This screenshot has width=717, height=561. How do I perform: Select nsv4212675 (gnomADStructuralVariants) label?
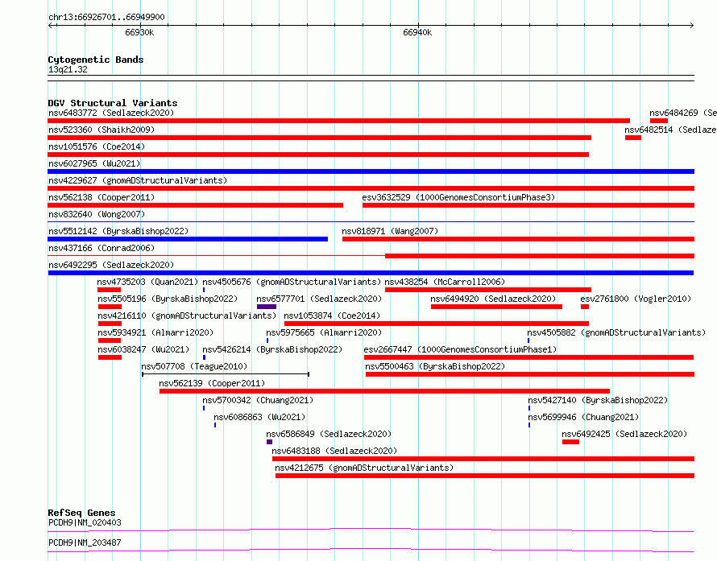click(x=364, y=468)
